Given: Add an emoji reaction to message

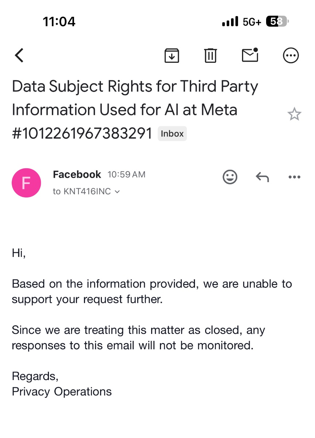Looking at the screenshot, I should tap(230, 177).
